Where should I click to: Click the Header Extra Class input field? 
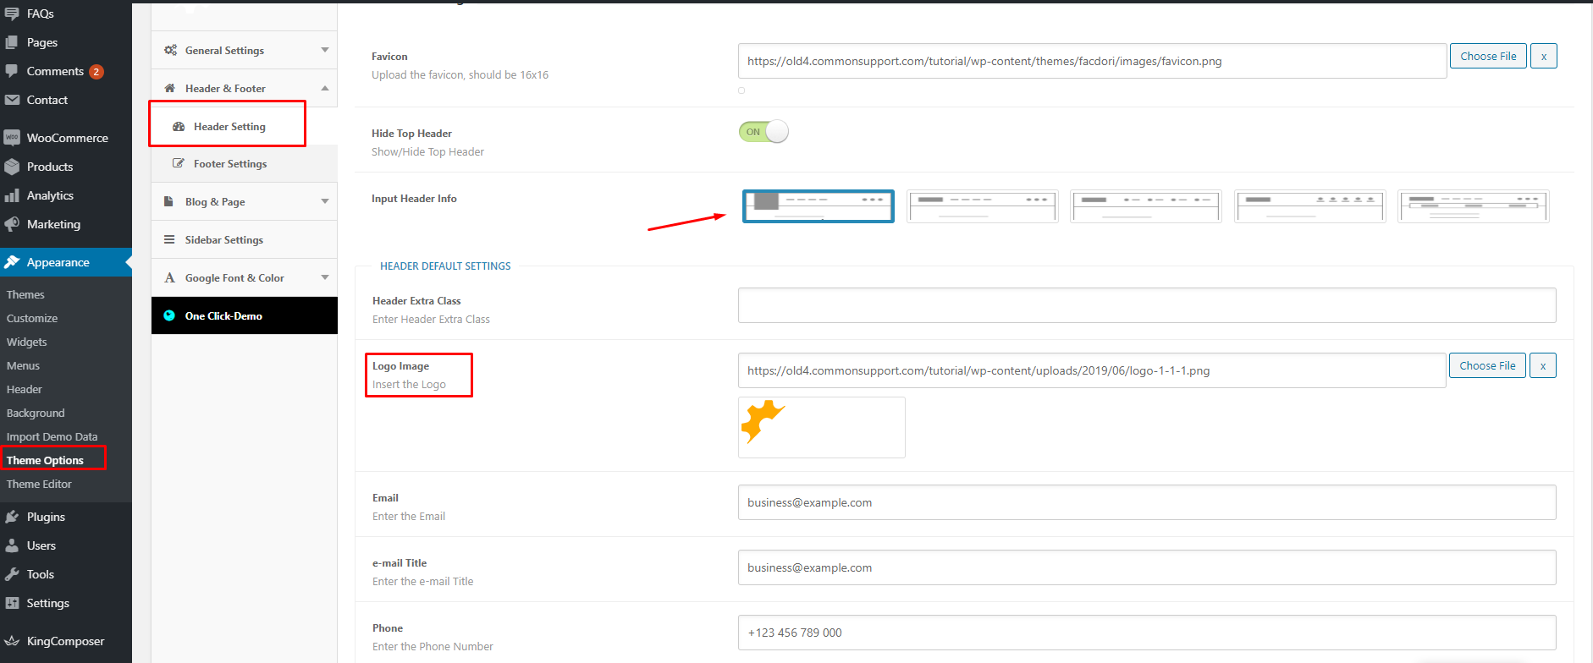(x=1146, y=305)
